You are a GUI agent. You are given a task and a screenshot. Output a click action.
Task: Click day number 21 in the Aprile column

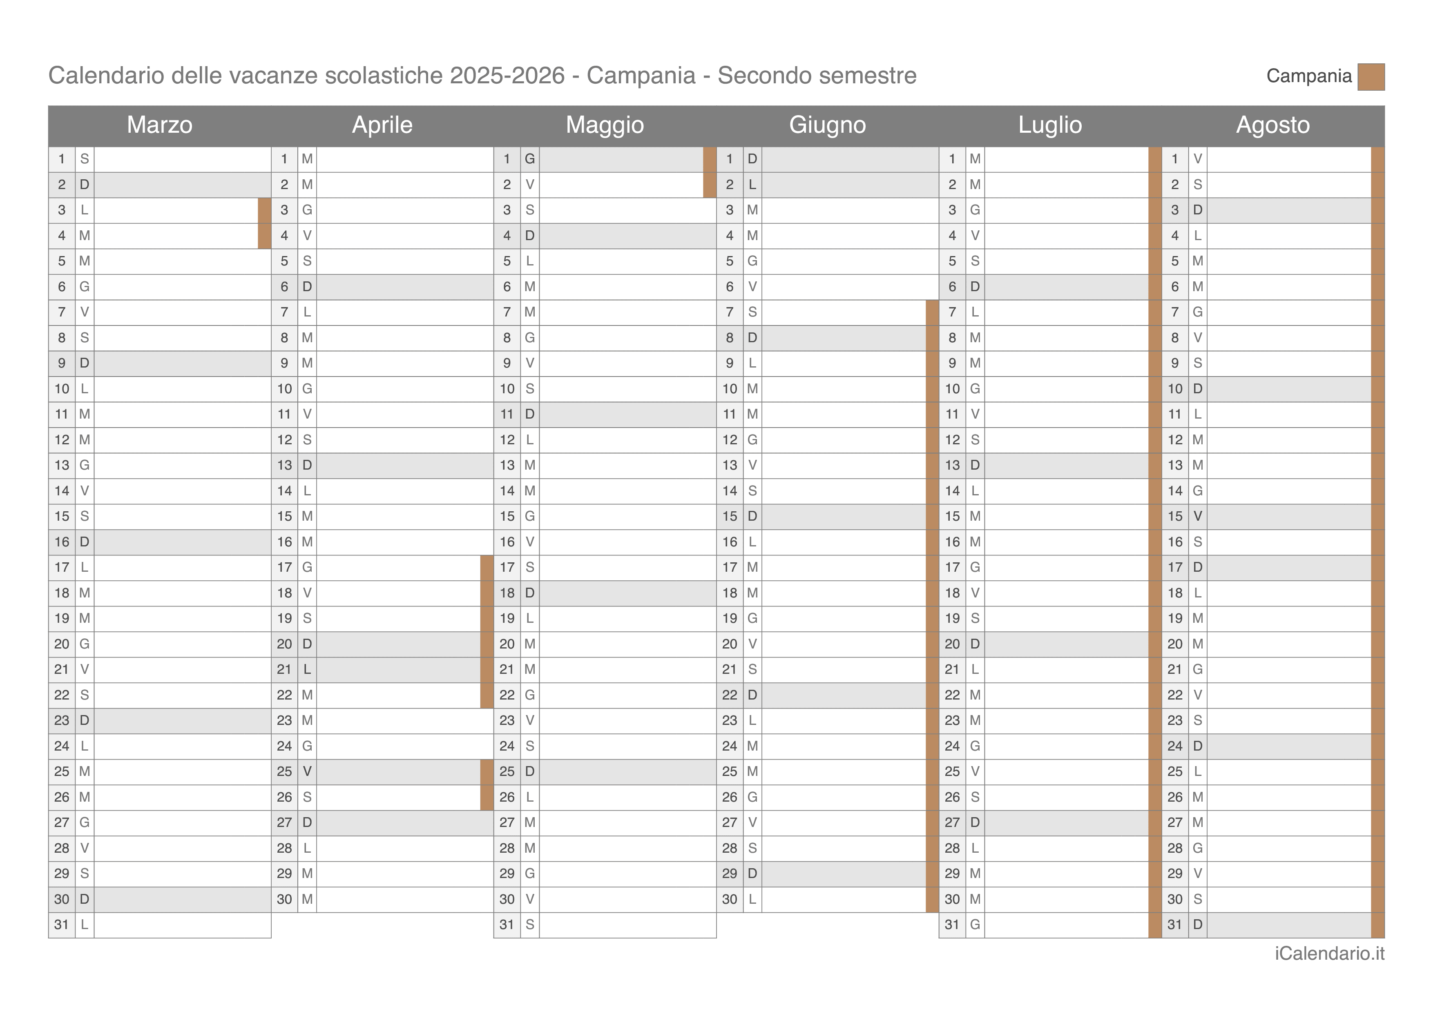285,670
